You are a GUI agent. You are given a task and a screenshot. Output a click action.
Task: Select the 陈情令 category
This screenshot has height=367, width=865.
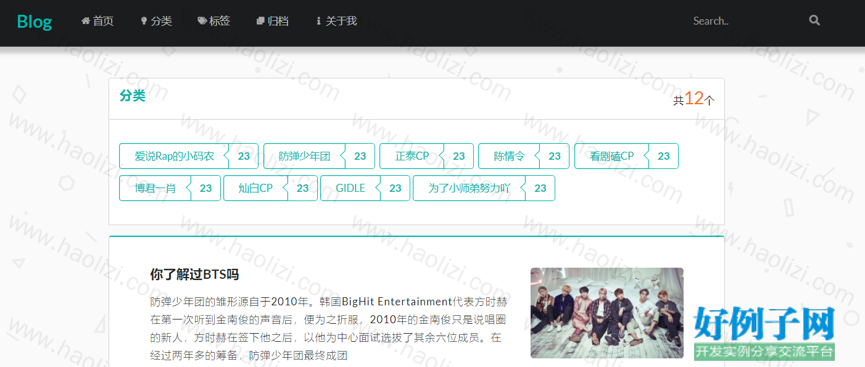[x=509, y=156]
